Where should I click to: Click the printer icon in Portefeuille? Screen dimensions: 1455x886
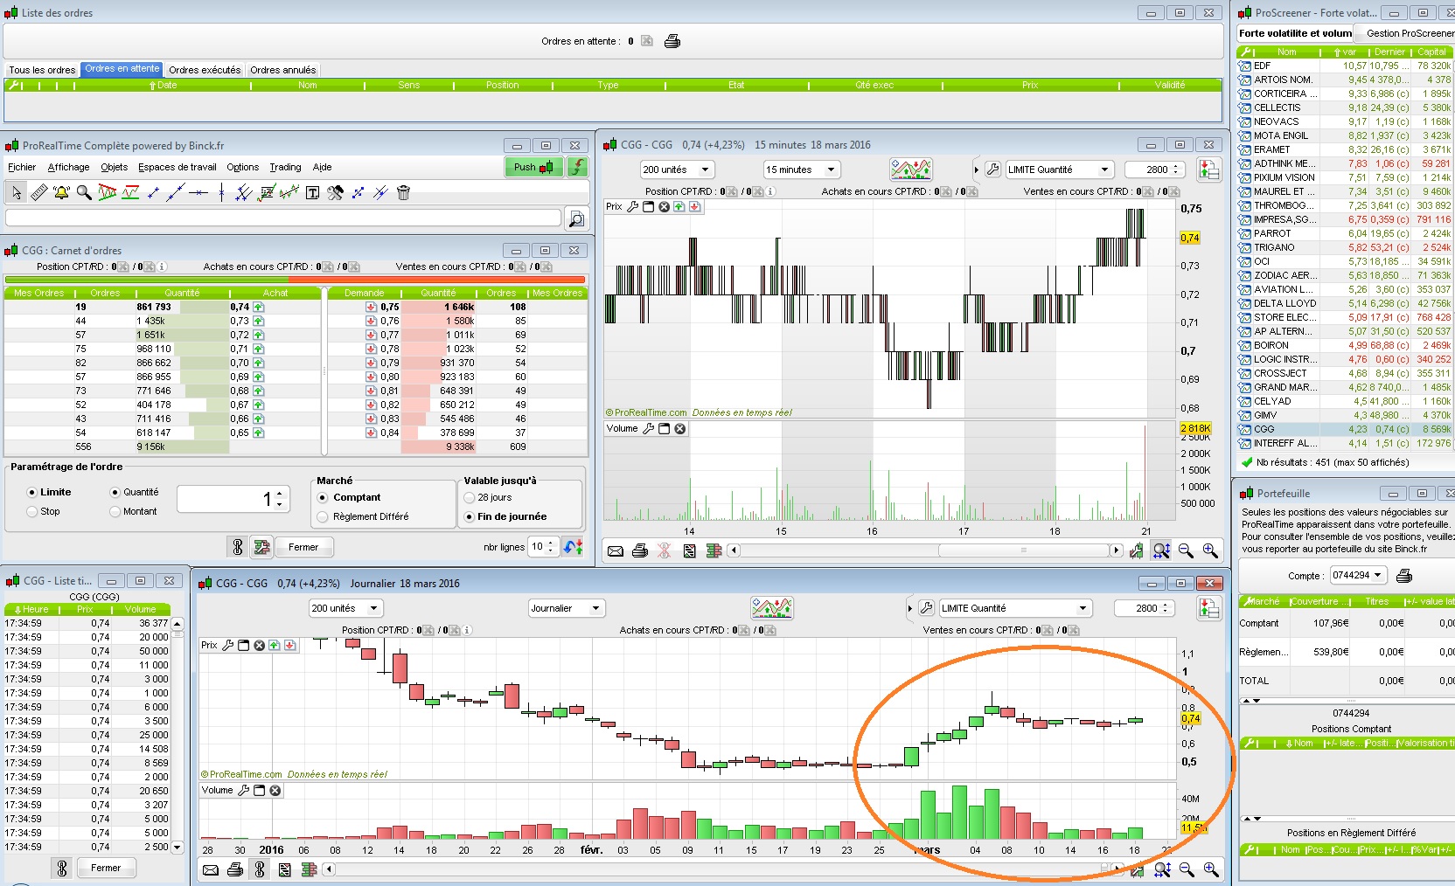click(1404, 575)
